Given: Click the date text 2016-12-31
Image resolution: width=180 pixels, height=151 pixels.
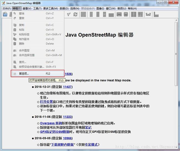Looking at the screenshot, I should point(42,87).
